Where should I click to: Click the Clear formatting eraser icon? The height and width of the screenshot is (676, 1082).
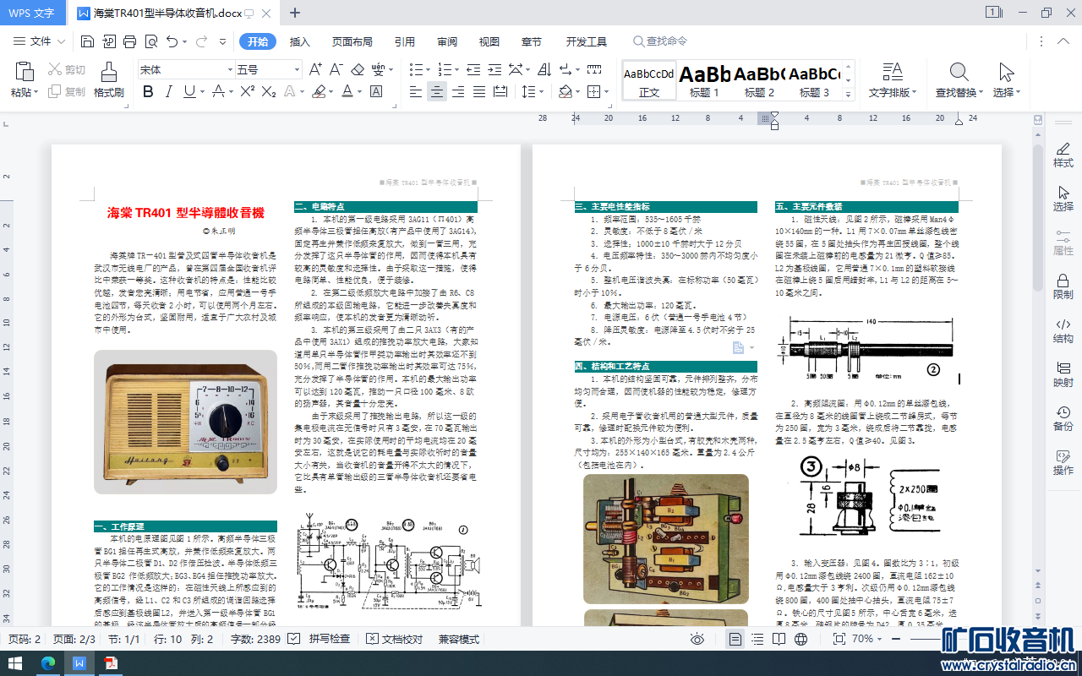358,69
